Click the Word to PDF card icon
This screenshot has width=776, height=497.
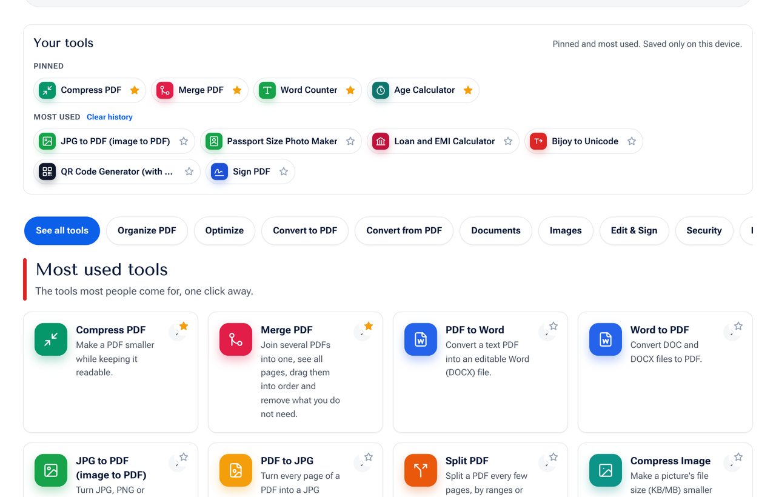[x=606, y=339]
